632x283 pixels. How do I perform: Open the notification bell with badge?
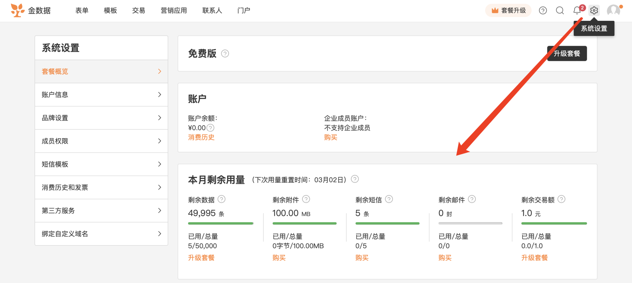[x=577, y=10]
